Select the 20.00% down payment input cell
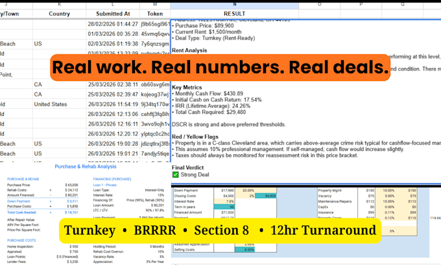 [x=245, y=190]
